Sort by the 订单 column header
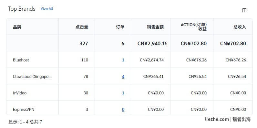The image size is (257, 128). (120, 27)
